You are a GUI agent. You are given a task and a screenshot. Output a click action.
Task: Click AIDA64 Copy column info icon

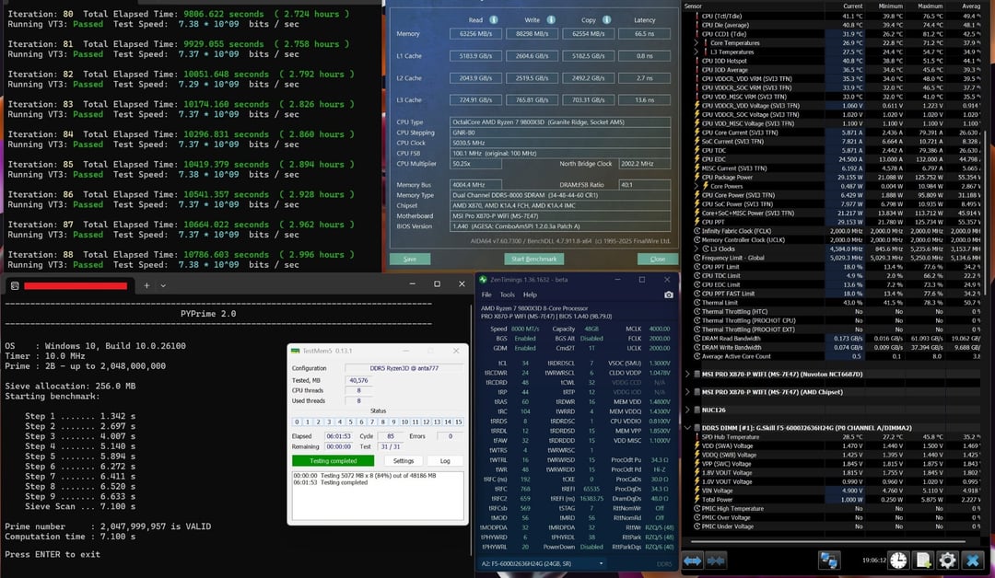tap(606, 19)
